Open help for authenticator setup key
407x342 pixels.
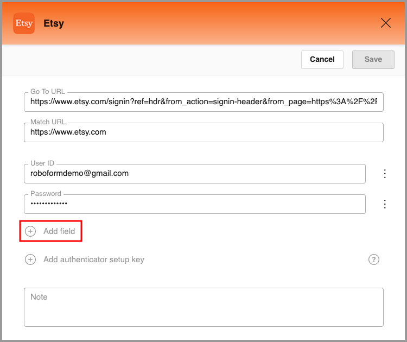click(x=373, y=259)
